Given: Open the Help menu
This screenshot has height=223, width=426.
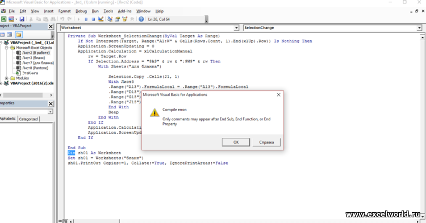Looking at the screenshot, I should coord(160,11).
